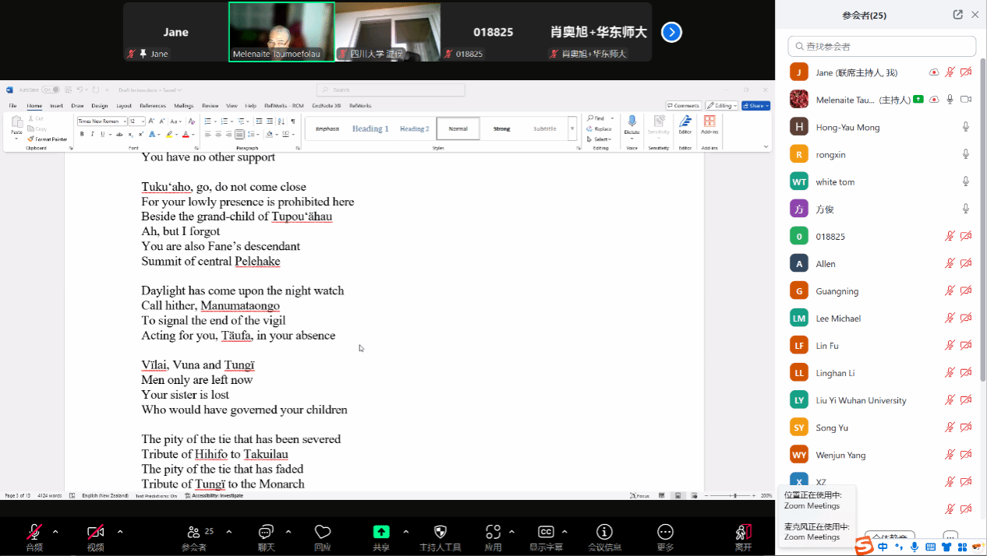This screenshot has width=987, height=556.
Task: Apply the Heading 1 style
Action: click(x=370, y=128)
